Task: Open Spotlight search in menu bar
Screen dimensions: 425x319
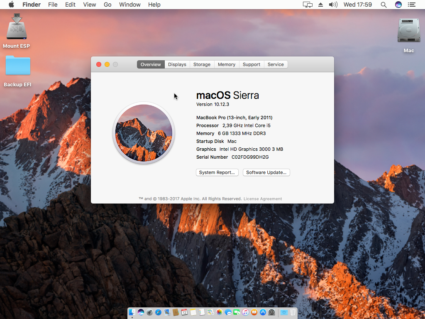Action: 383,5
